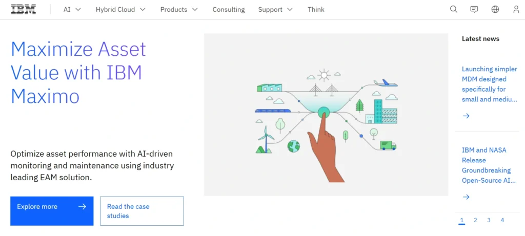Click the arrow under the MDM news item
Screen dimensions: 525x236
466,116
